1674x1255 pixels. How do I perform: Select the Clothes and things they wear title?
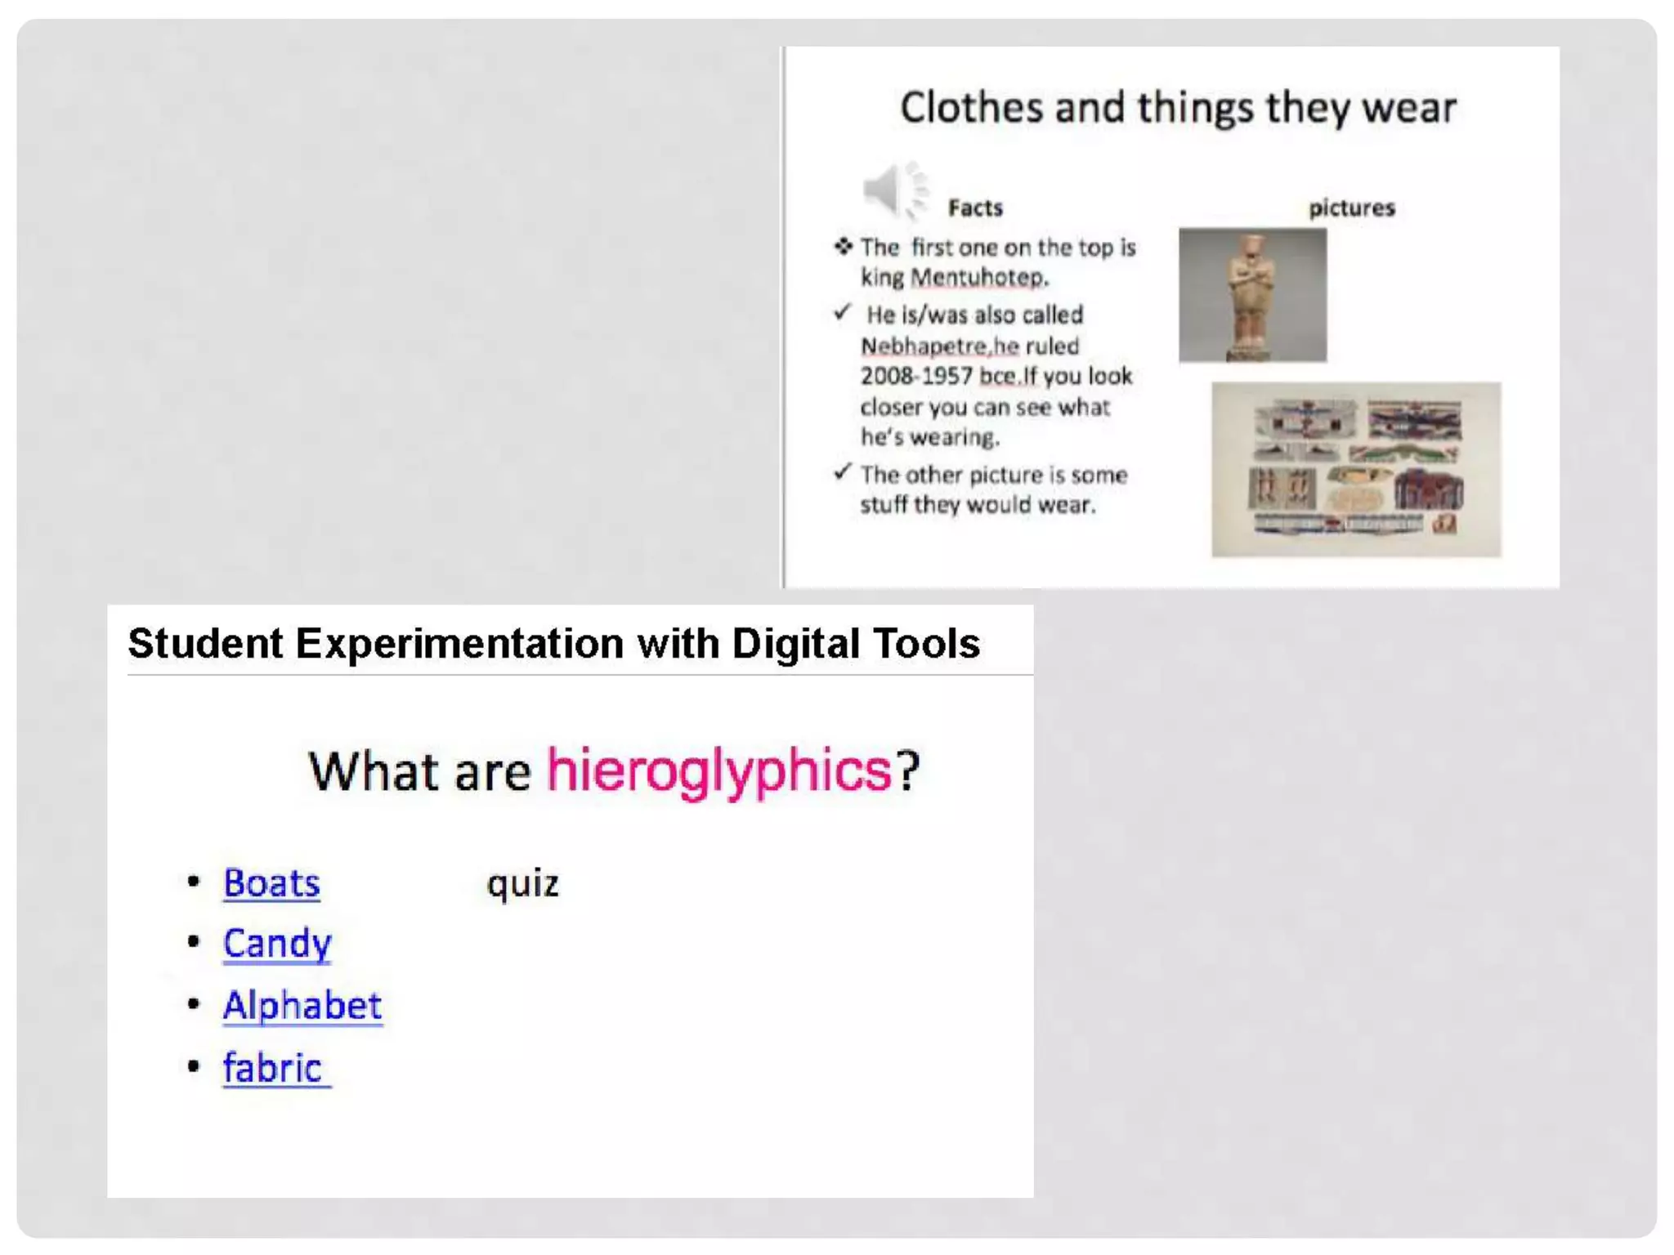[x=1178, y=108]
